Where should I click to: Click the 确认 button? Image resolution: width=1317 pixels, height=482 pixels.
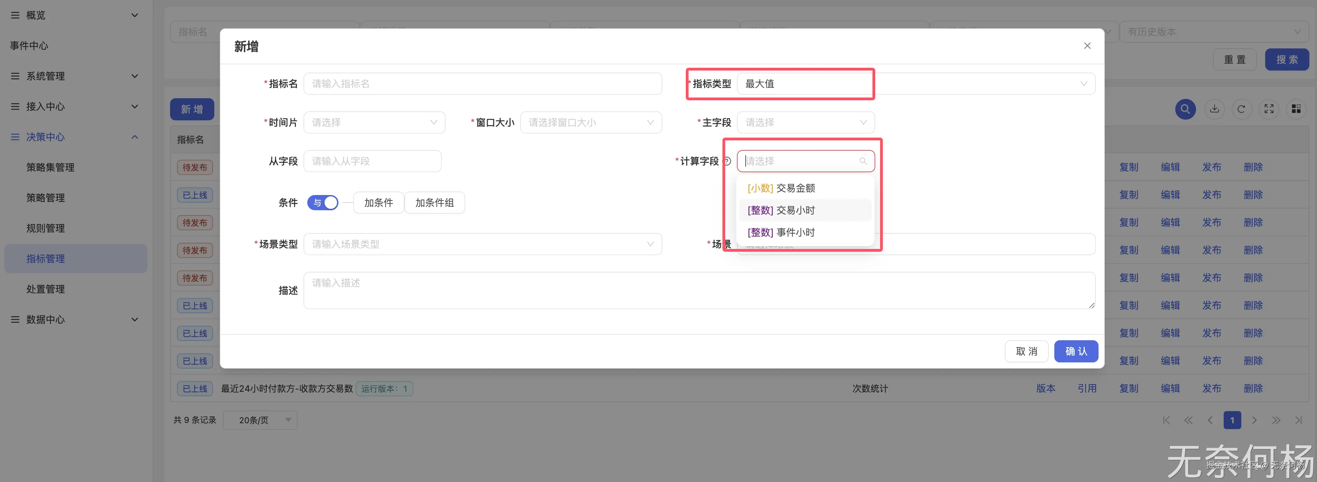click(x=1076, y=351)
